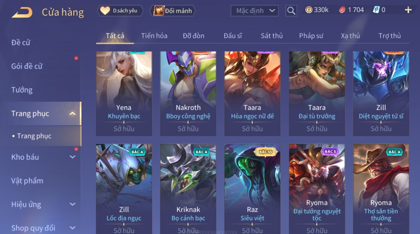Add currency with the plus icon

point(408,10)
